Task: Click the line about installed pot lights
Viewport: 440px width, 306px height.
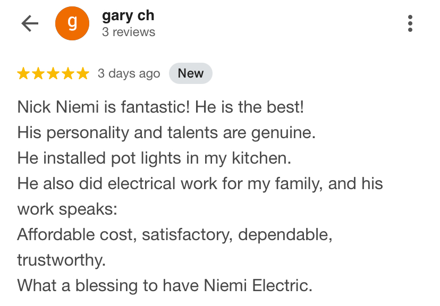Action: point(154,158)
